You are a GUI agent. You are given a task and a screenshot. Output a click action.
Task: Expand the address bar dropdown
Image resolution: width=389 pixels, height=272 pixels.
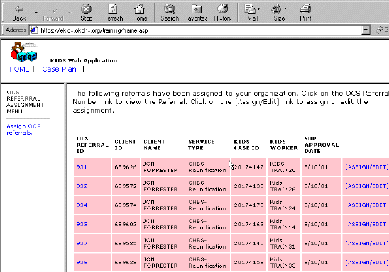click(x=365, y=30)
